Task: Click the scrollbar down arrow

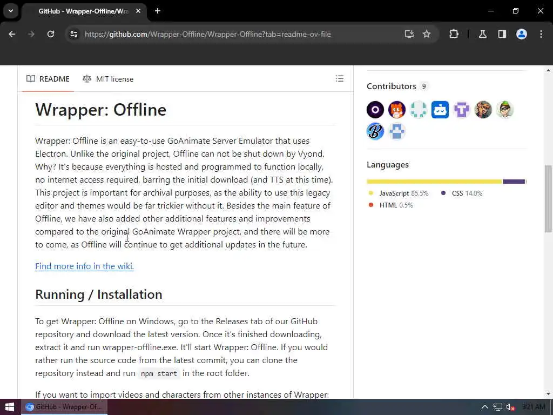Action: tap(549, 394)
